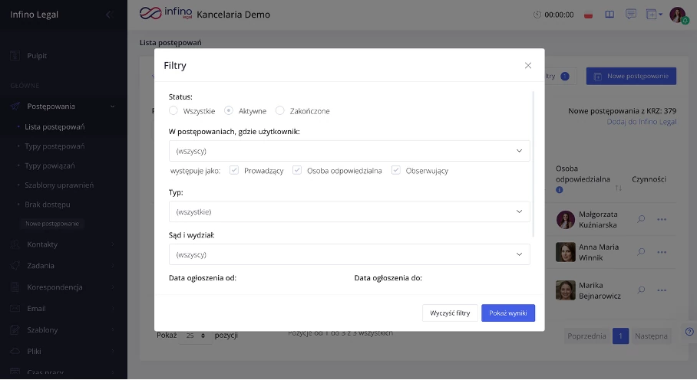Open the Sąd i wydział dropdown
The height and width of the screenshot is (380, 697).
point(349,254)
